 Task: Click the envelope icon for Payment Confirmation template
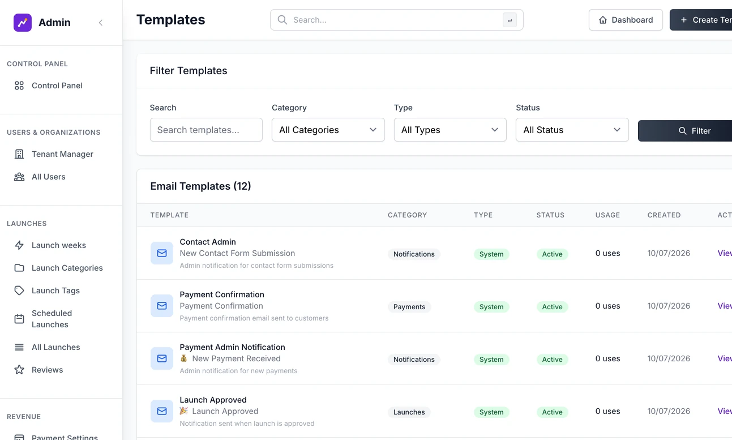162,306
